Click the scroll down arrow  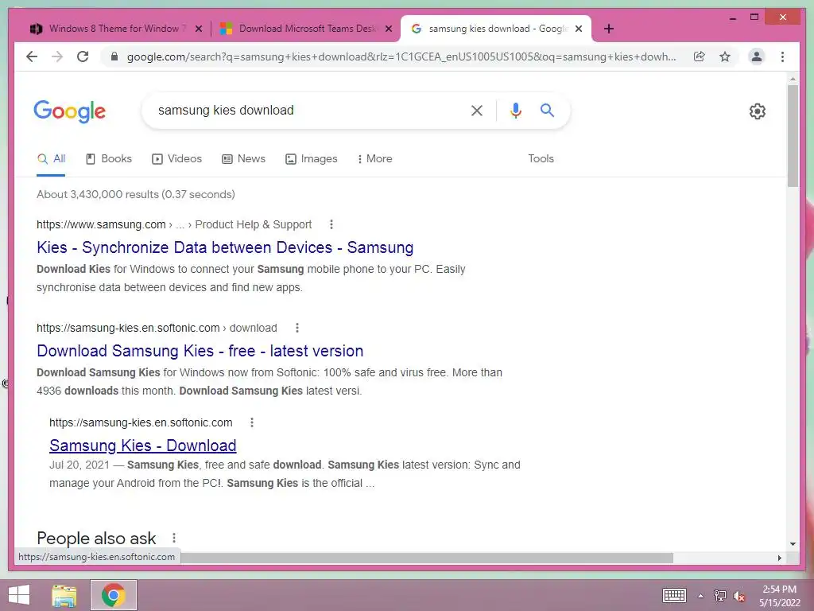[x=793, y=544]
